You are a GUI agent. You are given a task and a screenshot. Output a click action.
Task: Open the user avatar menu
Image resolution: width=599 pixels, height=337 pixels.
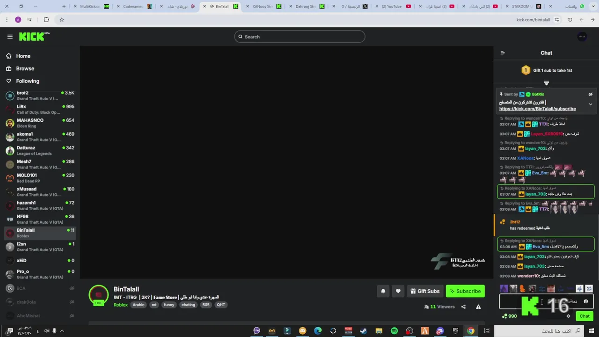[x=582, y=37]
